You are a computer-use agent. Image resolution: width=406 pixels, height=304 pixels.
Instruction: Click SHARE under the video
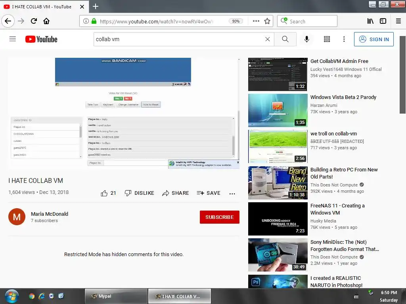point(176,193)
